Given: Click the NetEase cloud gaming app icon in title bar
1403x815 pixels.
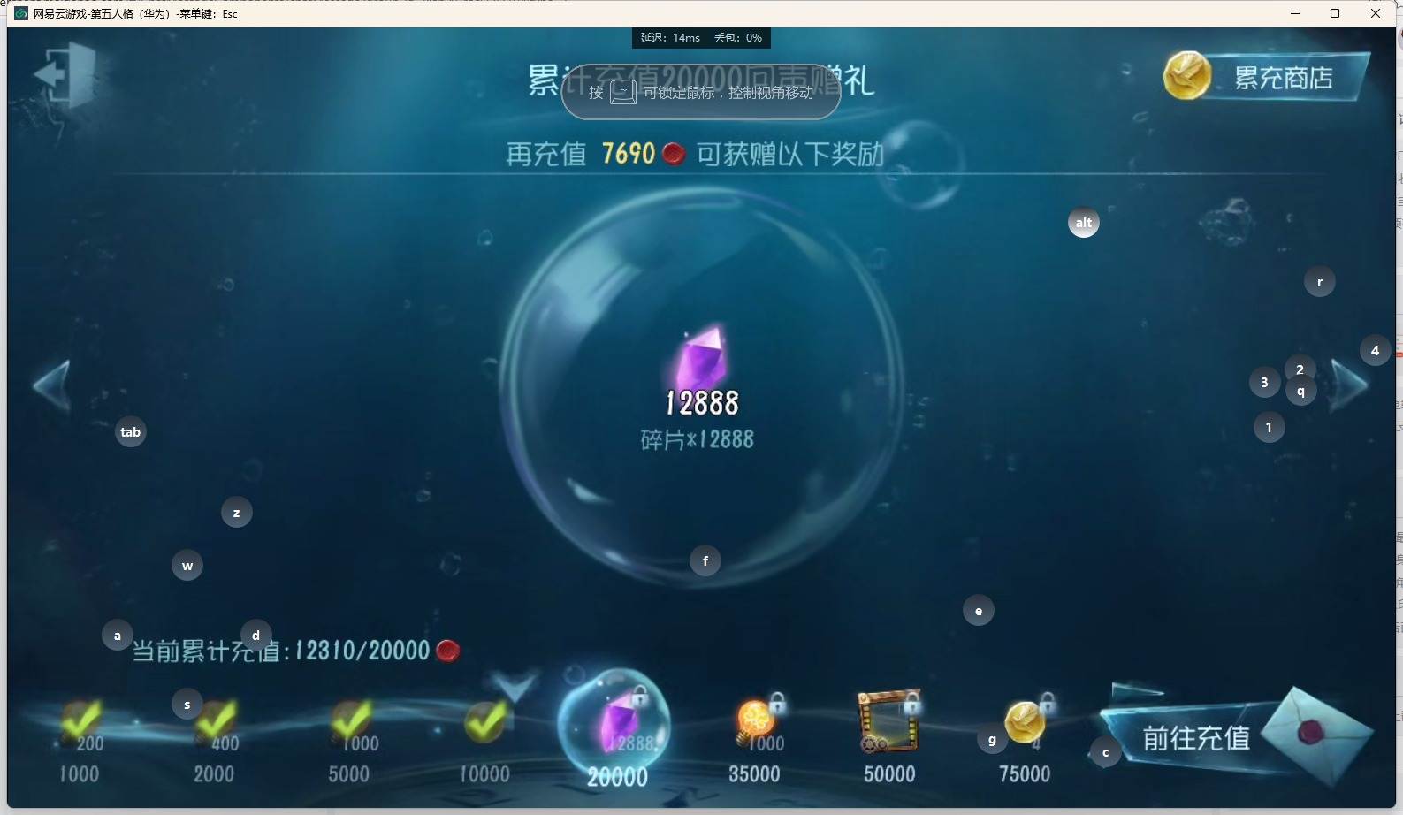Looking at the screenshot, I should pyautogui.click(x=21, y=13).
